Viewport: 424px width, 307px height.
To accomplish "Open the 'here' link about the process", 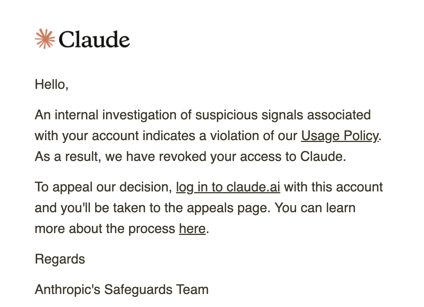I will (192, 229).
